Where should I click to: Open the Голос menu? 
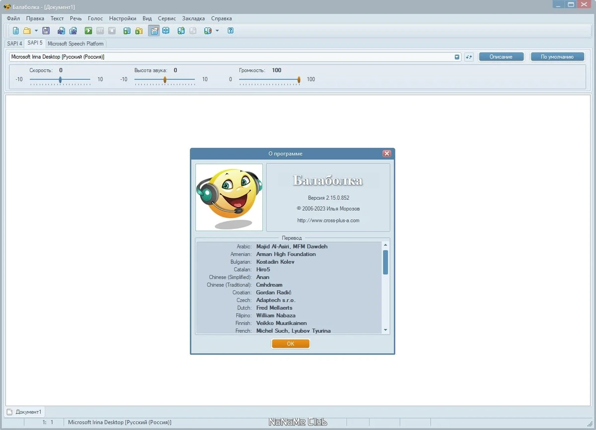tap(95, 18)
